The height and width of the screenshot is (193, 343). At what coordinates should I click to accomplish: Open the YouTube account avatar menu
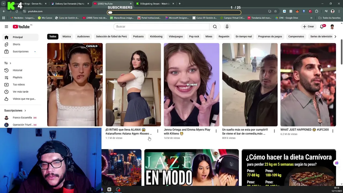(332, 27)
